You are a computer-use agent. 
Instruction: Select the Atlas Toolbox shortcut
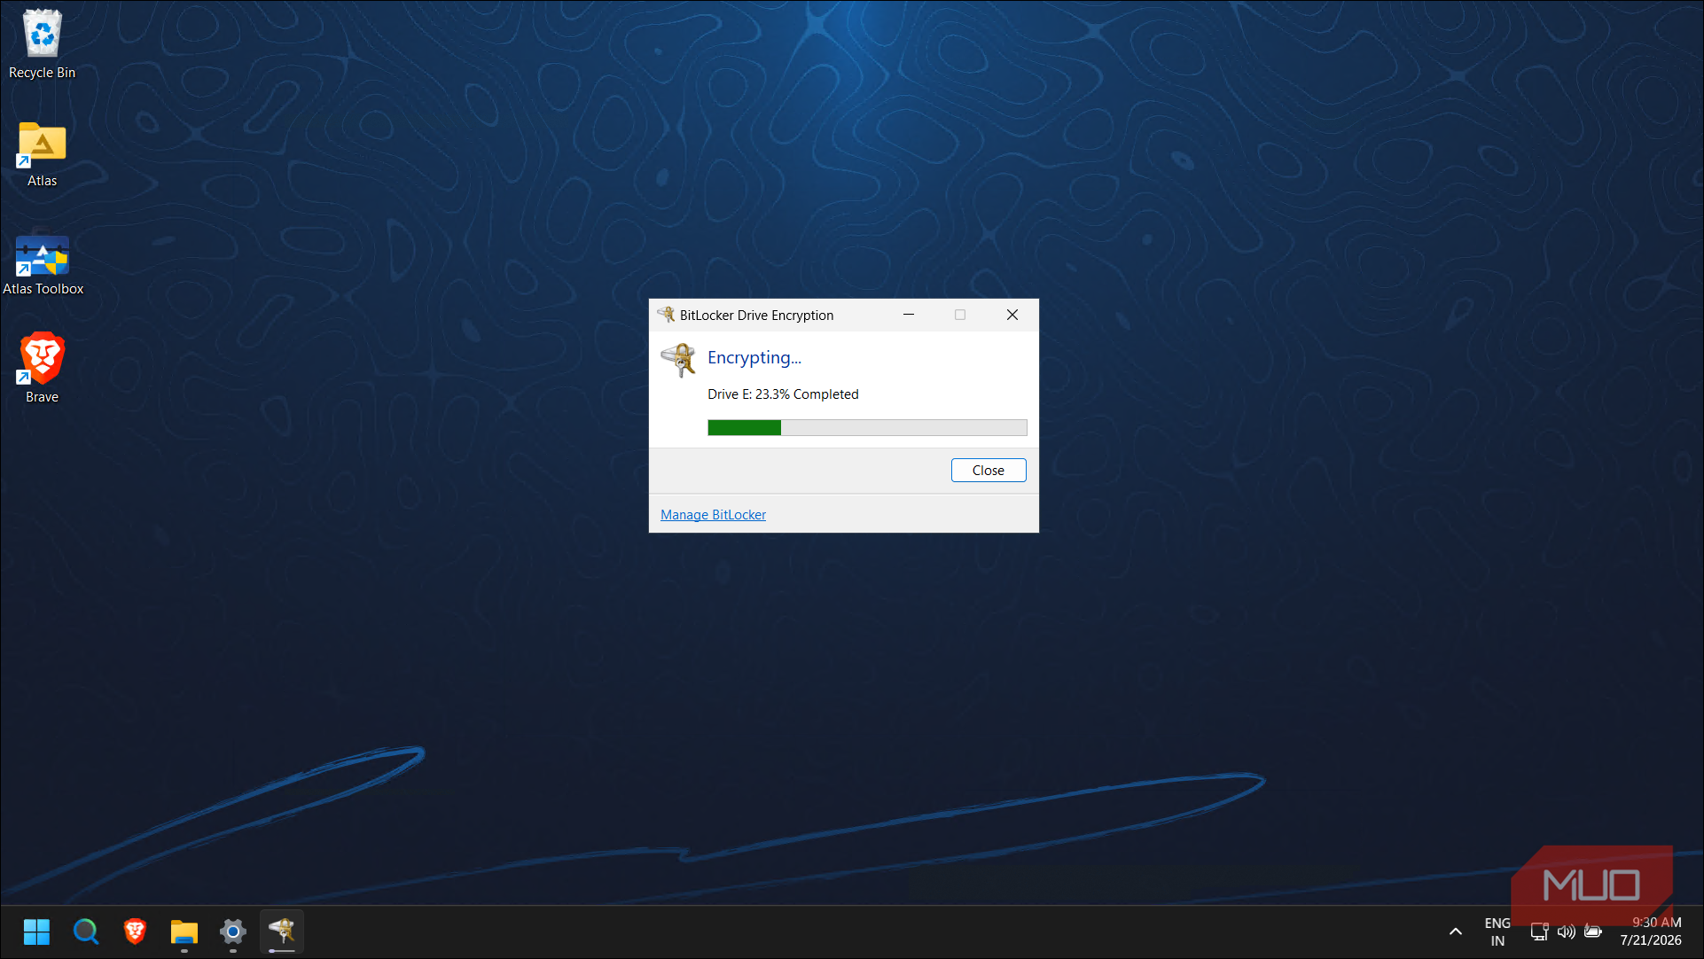point(43,264)
